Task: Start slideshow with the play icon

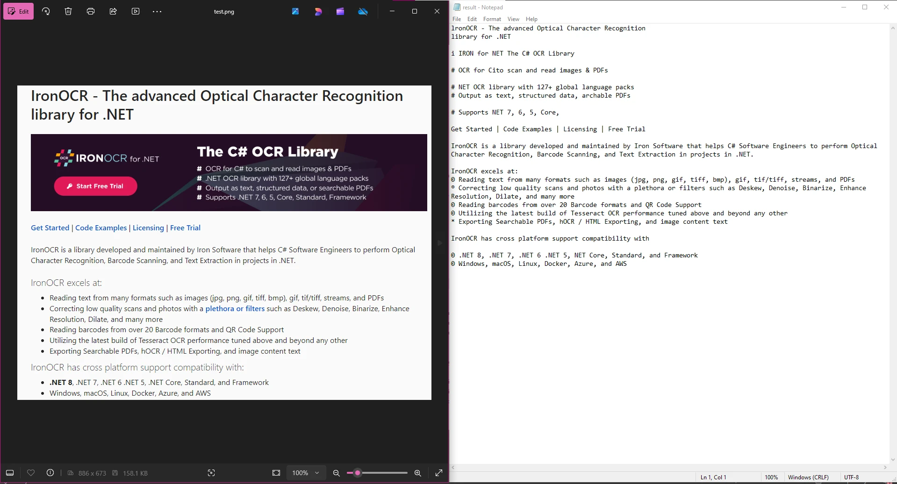Action: tap(136, 11)
